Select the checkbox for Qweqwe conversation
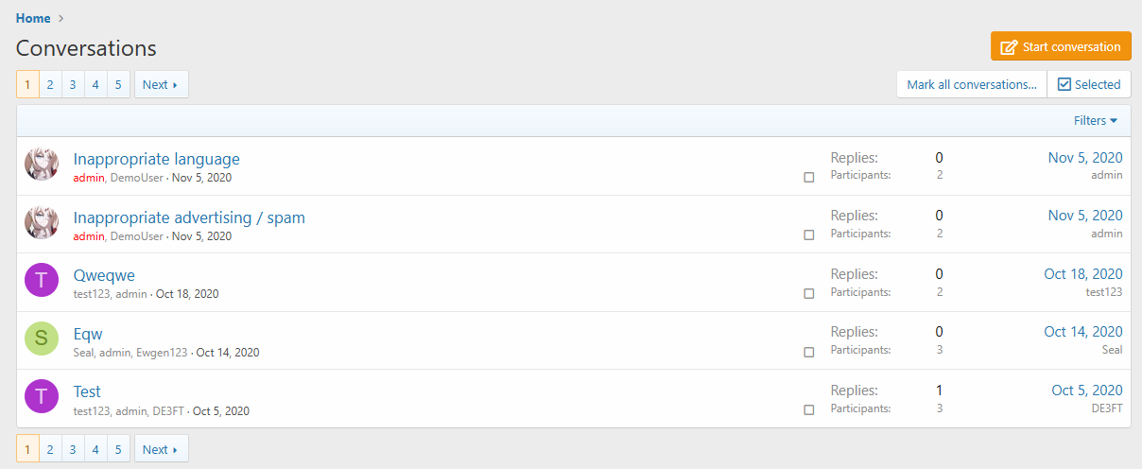Image resolution: width=1142 pixels, height=469 pixels. (808, 294)
